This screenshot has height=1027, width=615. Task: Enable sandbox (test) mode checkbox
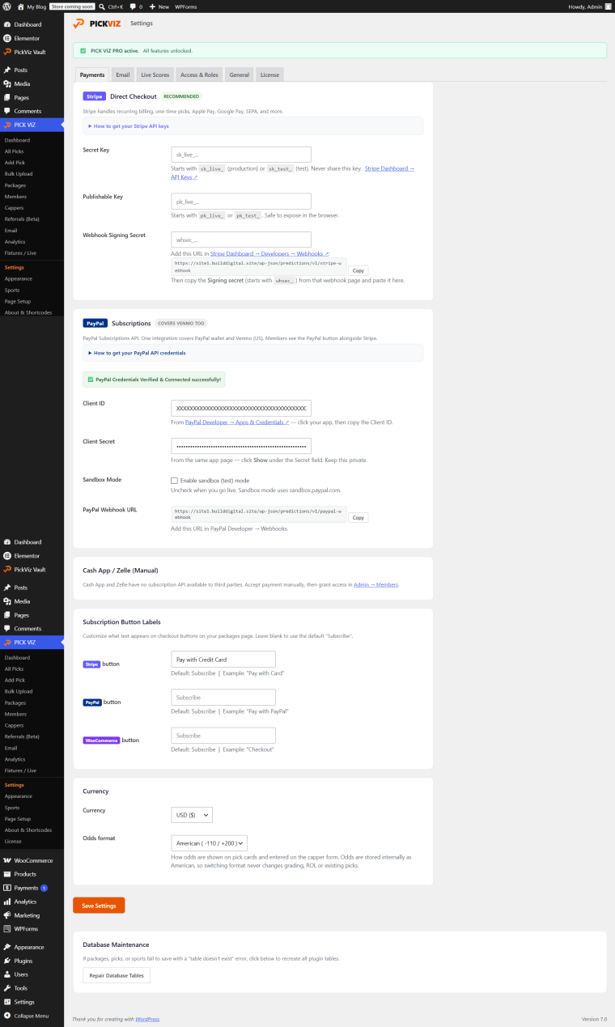[x=174, y=481]
